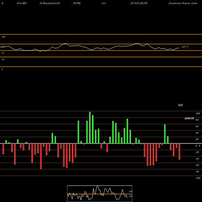Click the RSI axis label 30
The width and height of the screenshot is (202, 202).
3,59
